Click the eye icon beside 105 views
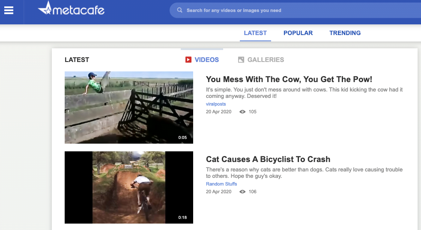 coord(242,112)
